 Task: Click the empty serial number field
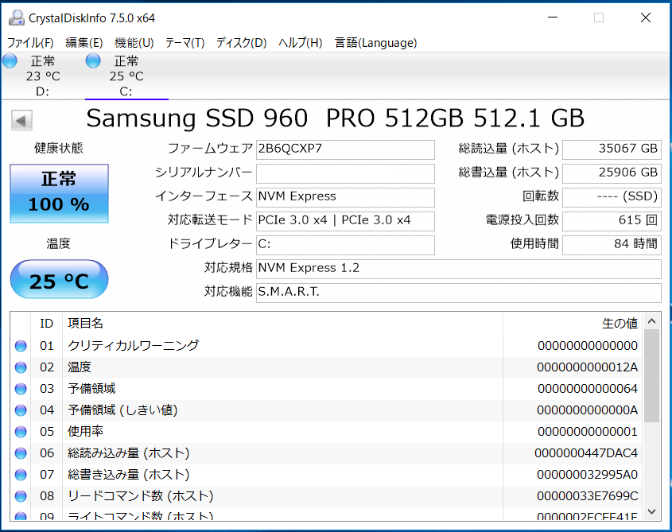tap(345, 173)
